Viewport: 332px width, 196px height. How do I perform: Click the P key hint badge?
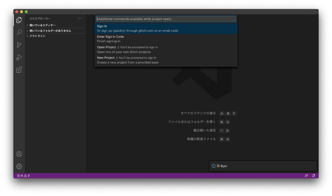[x=234, y=114]
